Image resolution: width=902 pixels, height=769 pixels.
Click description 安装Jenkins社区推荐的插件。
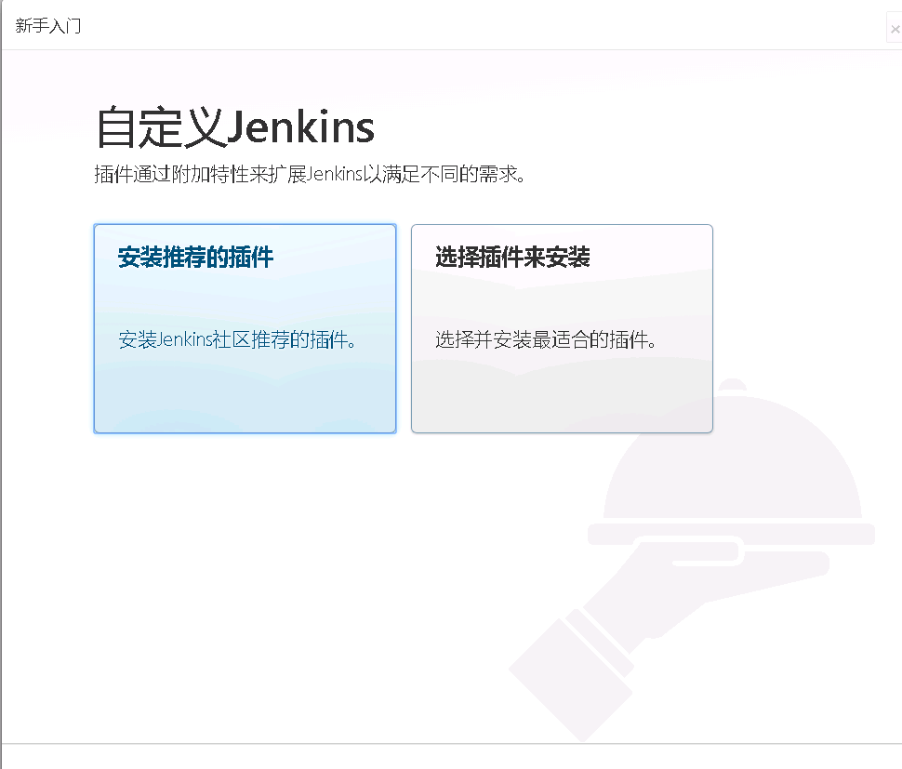click(236, 339)
